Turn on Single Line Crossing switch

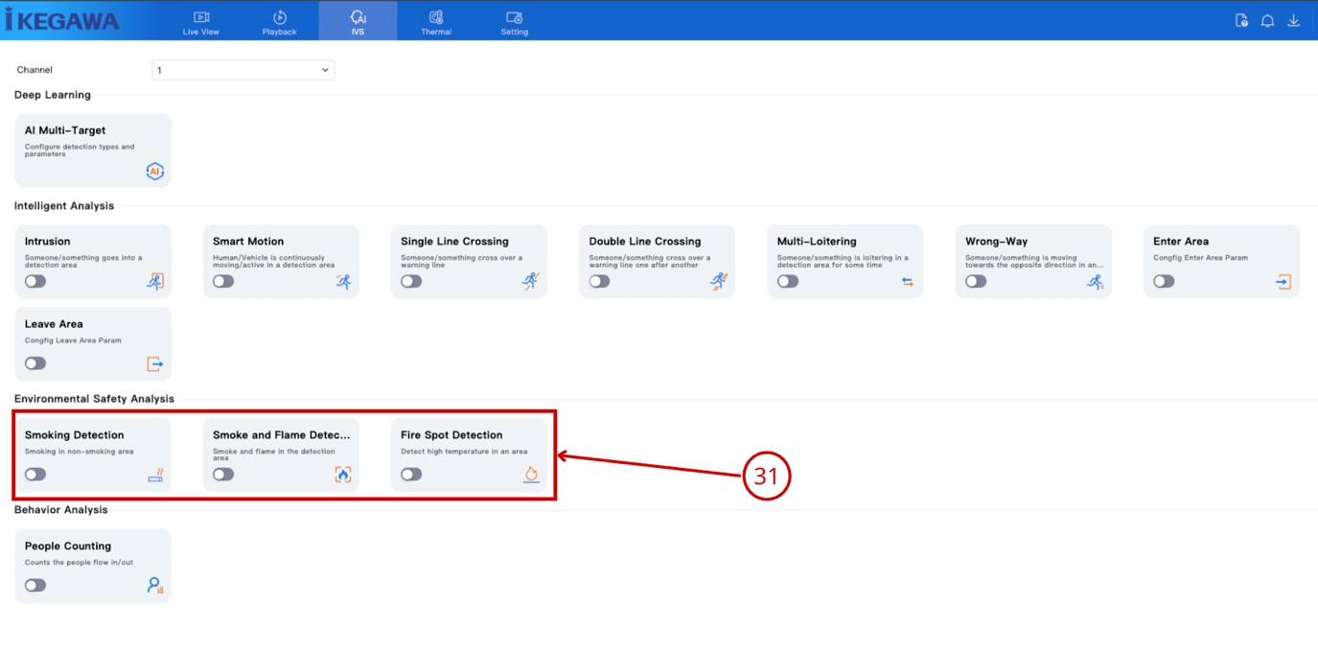tap(411, 281)
